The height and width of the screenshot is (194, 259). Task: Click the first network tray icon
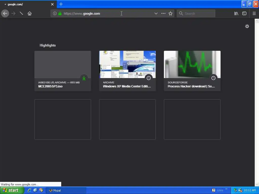235,190
